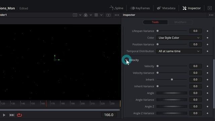Switch to the Modifiers tab

(180, 22)
